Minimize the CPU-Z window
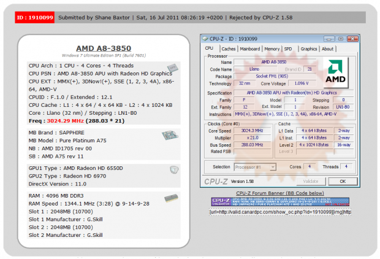This screenshot has height=259, width=380. click(329, 39)
